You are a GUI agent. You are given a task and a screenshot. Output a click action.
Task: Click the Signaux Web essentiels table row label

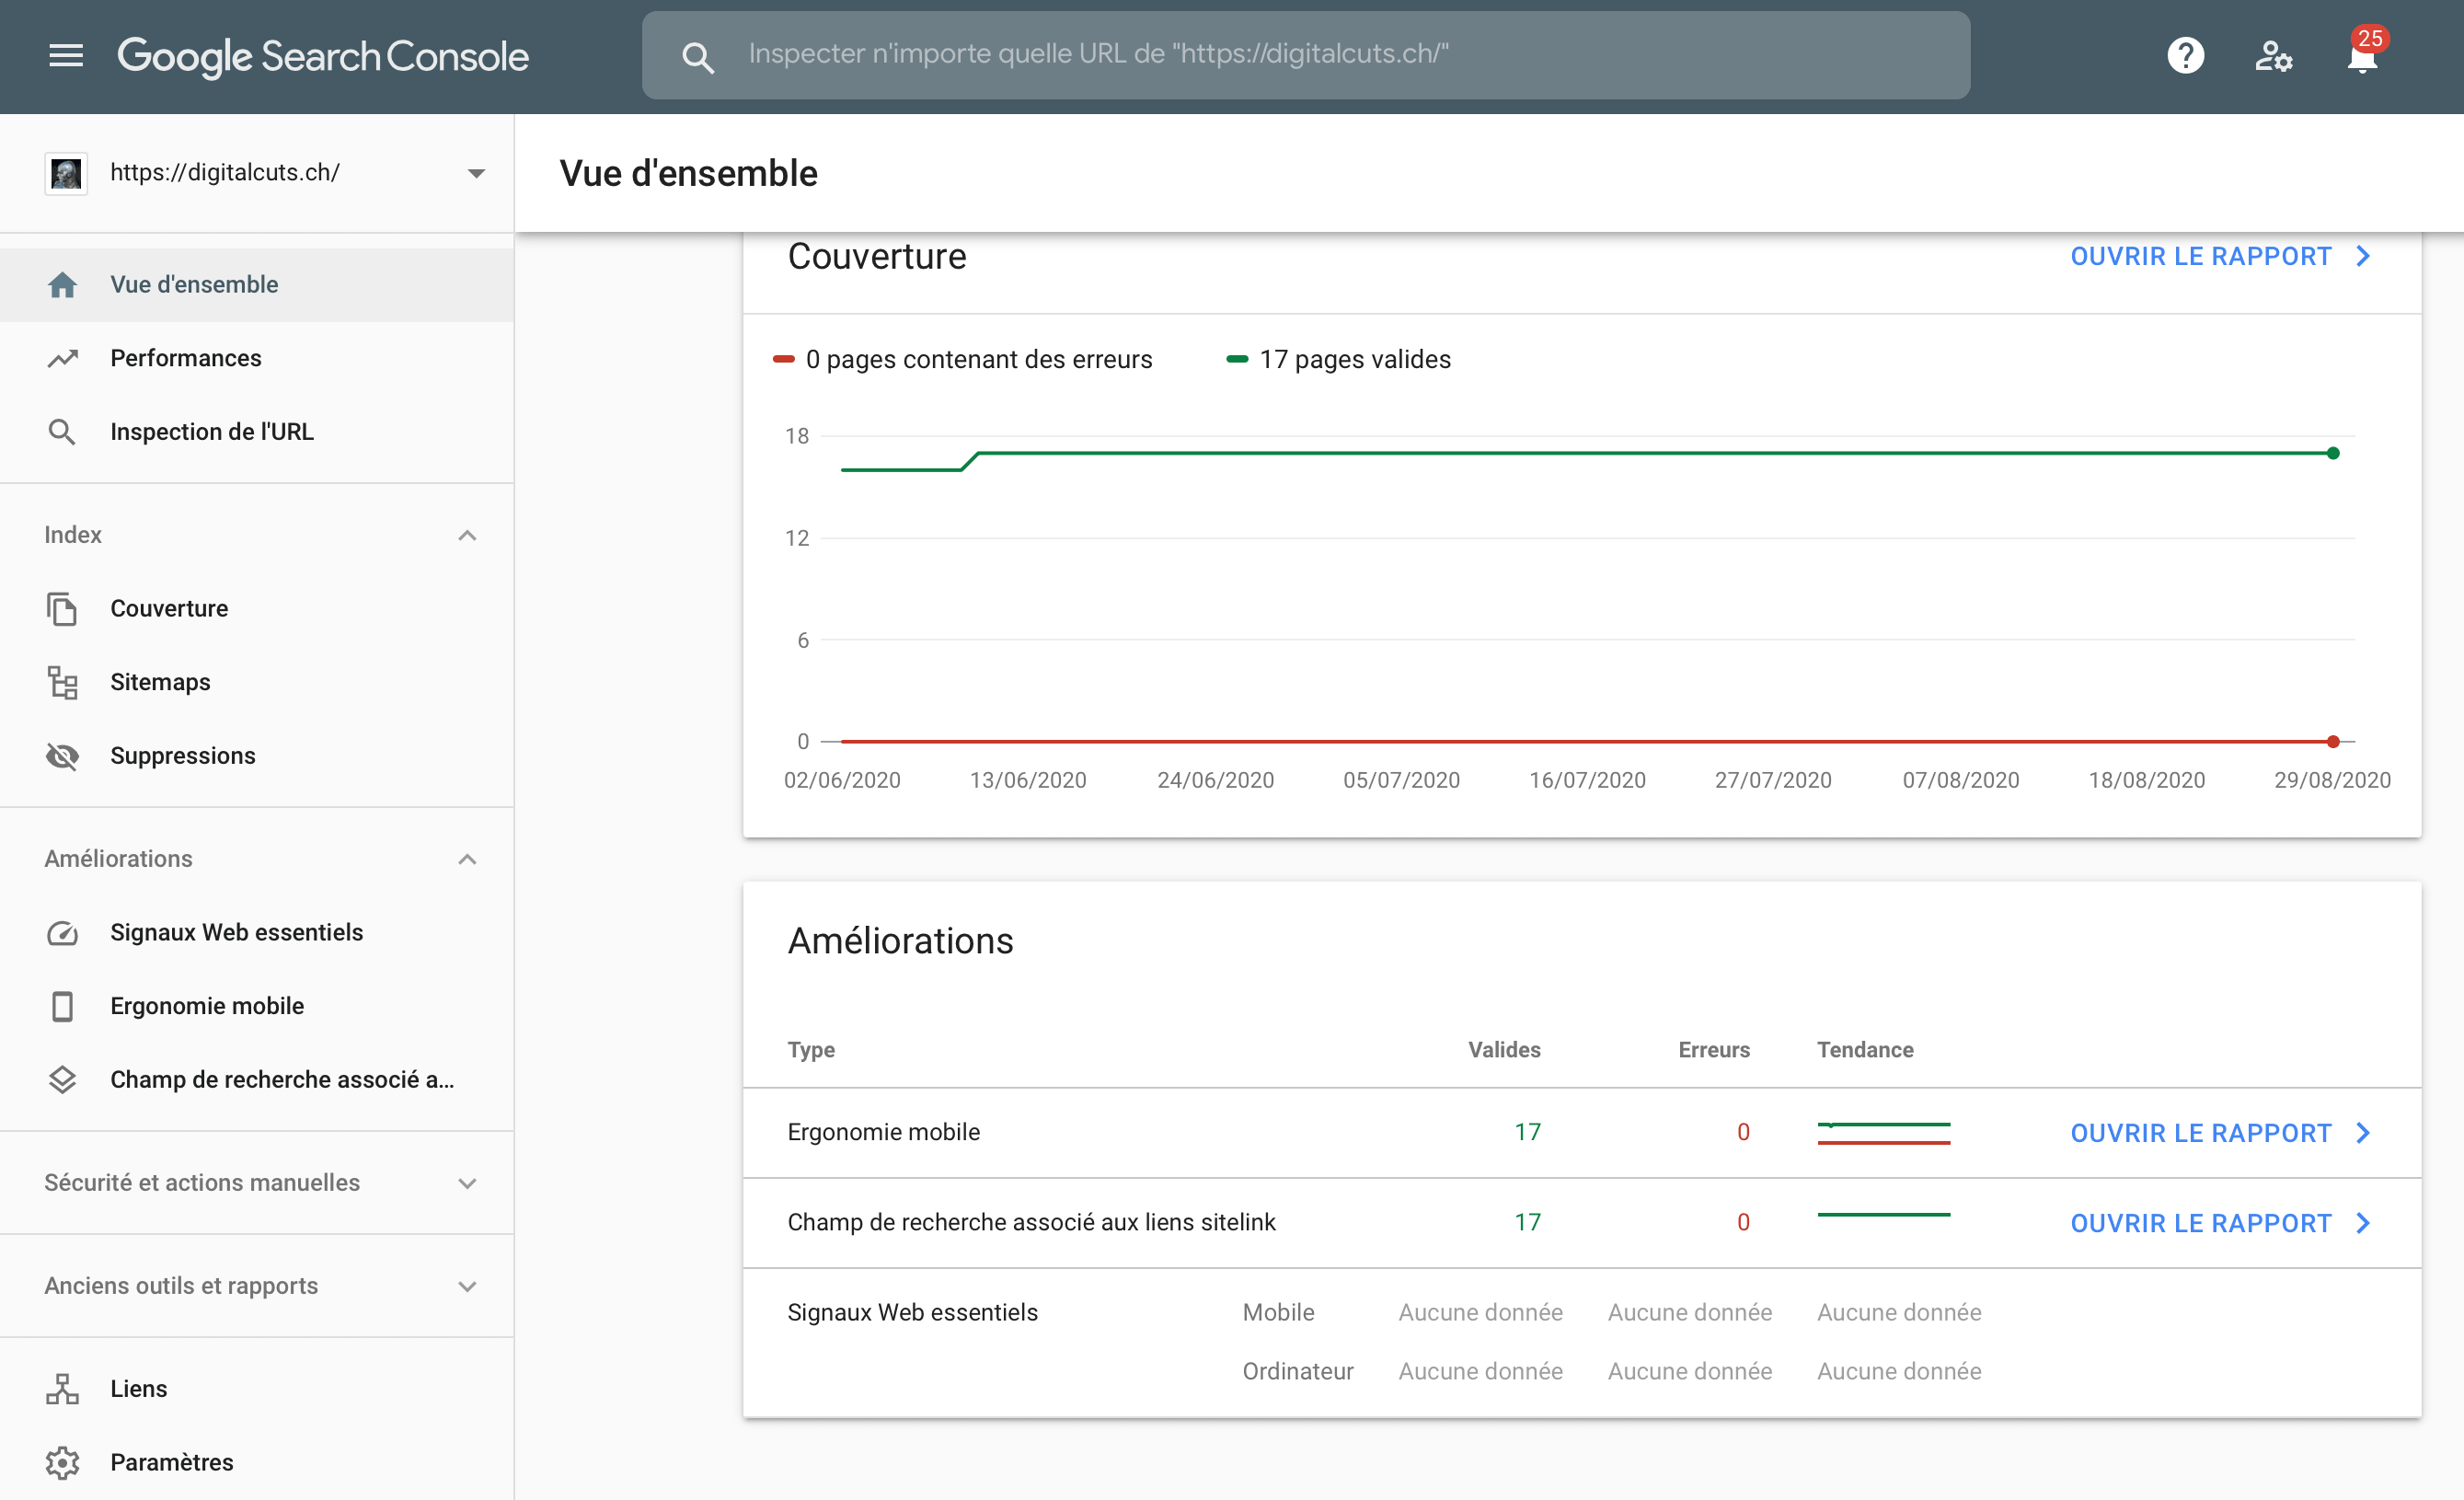pyautogui.click(x=912, y=1312)
